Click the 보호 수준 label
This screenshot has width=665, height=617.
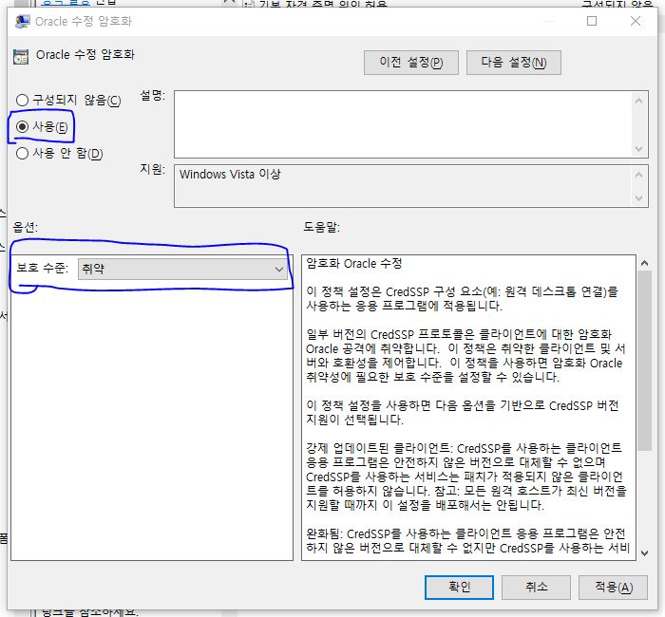[x=43, y=268]
